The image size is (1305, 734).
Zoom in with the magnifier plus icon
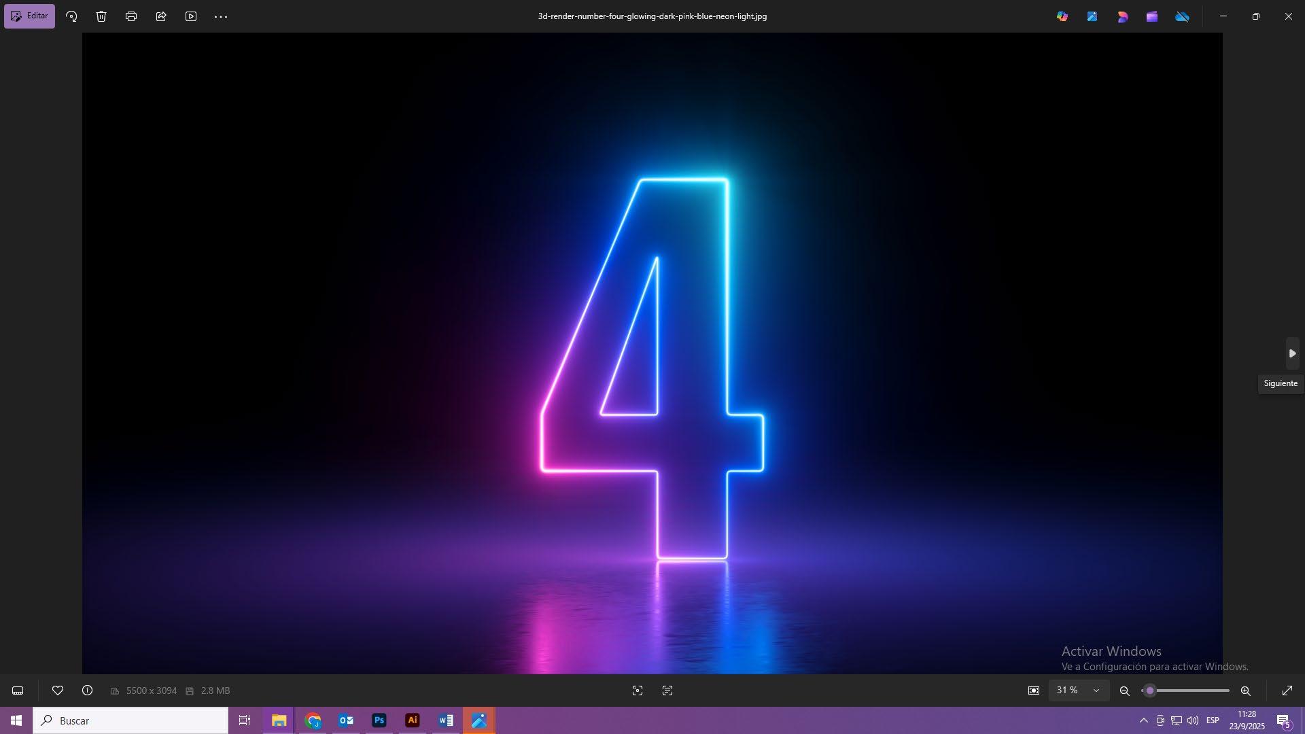(x=1245, y=691)
